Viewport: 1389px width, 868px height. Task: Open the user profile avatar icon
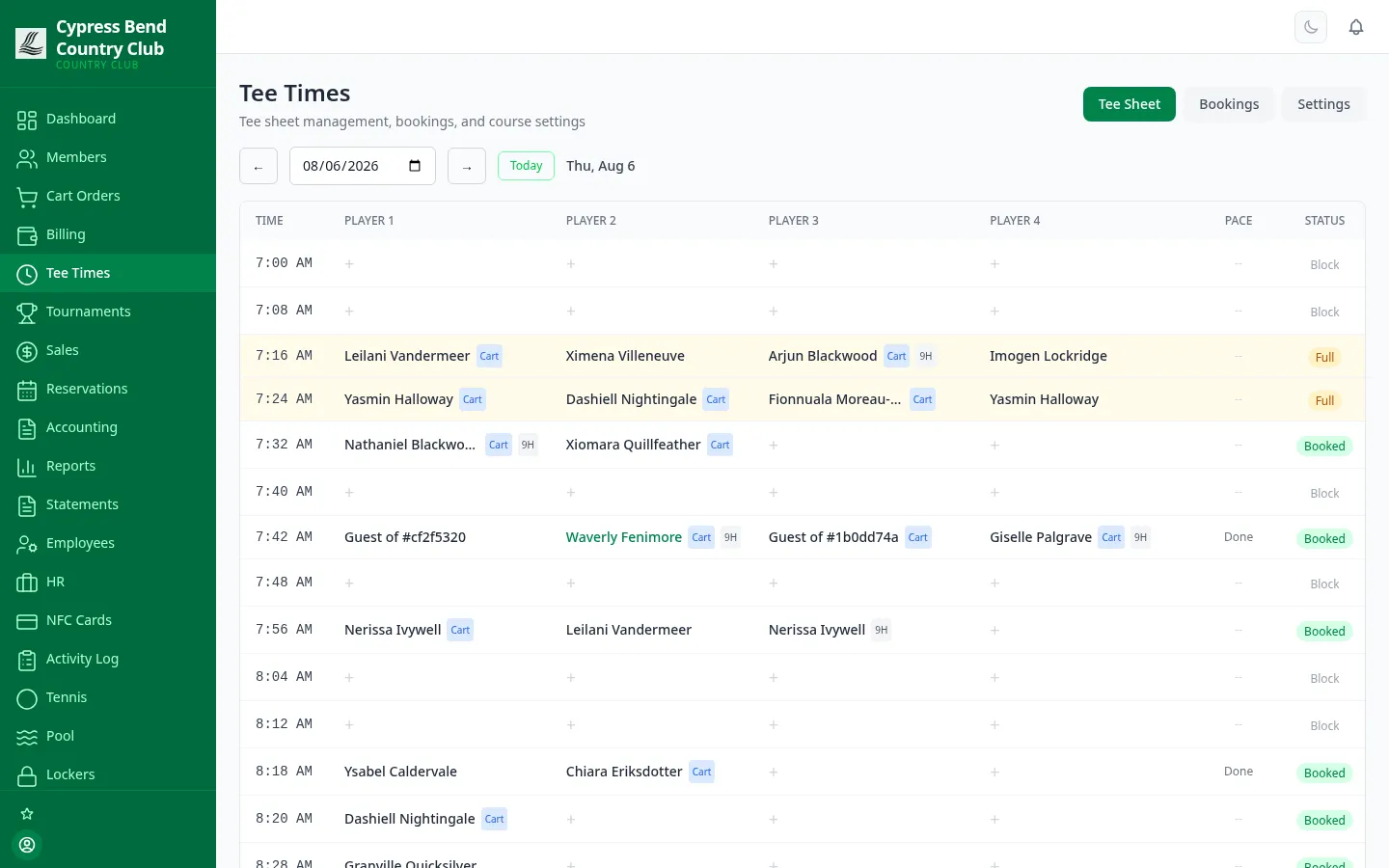tap(27, 845)
